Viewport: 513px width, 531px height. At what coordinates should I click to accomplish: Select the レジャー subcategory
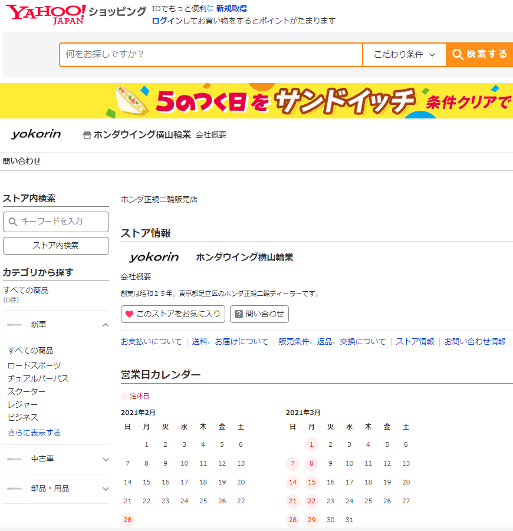click(x=23, y=404)
